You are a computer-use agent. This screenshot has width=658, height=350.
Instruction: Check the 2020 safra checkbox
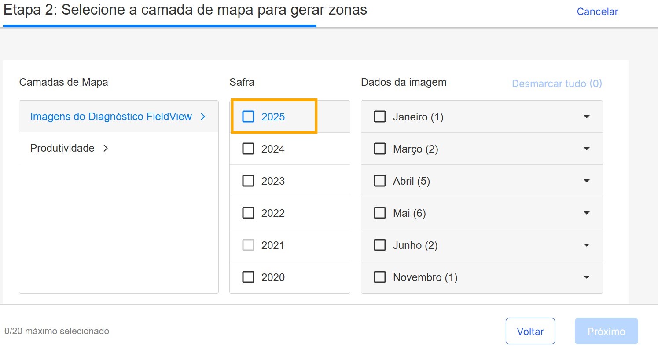pos(248,277)
